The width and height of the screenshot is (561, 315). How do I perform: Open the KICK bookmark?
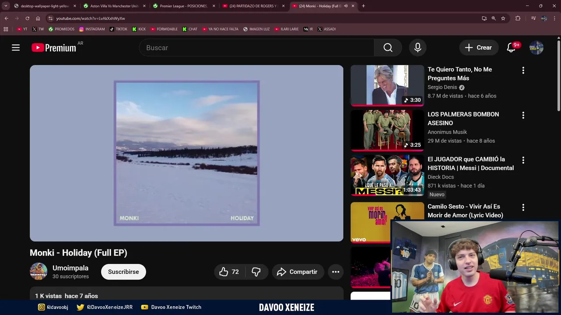pyautogui.click(x=139, y=29)
